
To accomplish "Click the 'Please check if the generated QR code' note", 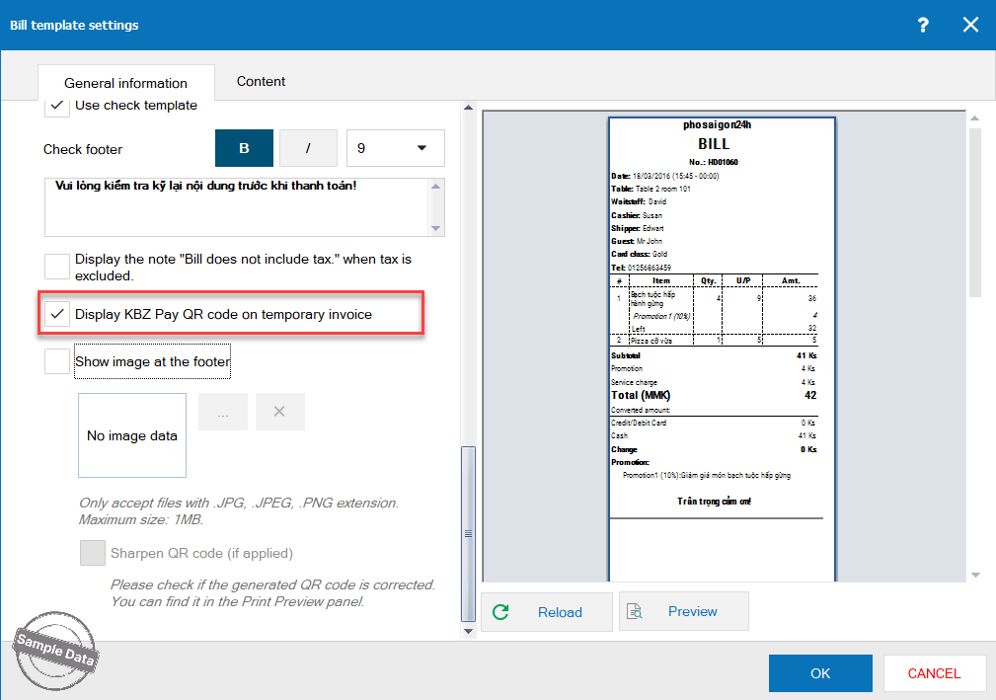I will click(x=273, y=592).
